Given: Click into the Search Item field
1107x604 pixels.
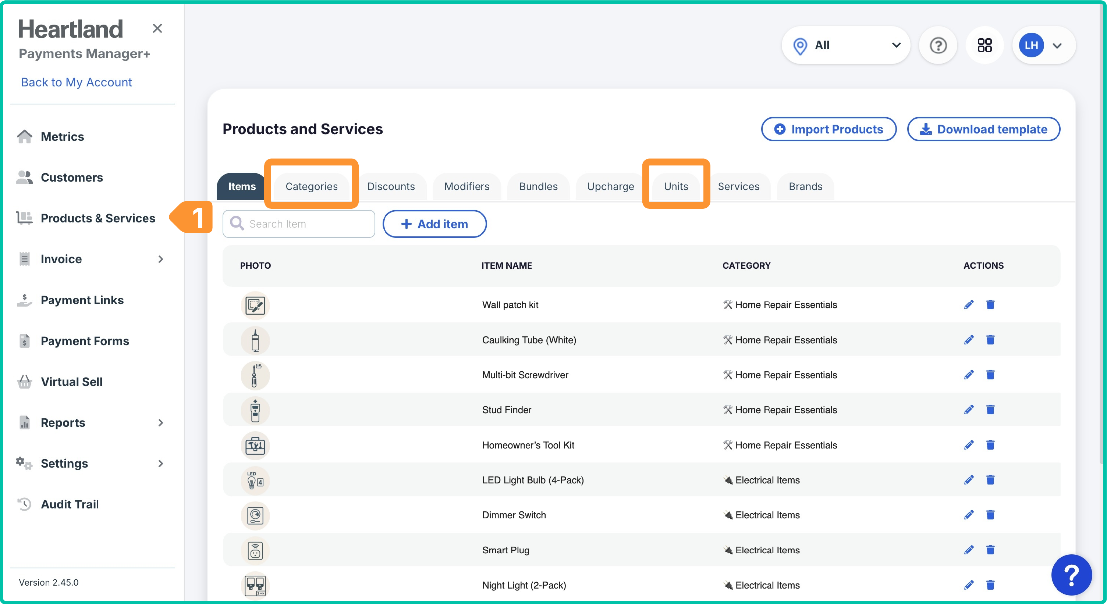Looking at the screenshot, I should click(x=299, y=224).
